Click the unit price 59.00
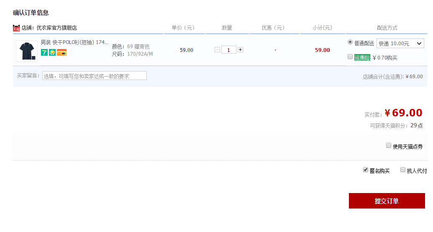Image resolution: width=433 pixels, height=232 pixels. pos(187,50)
